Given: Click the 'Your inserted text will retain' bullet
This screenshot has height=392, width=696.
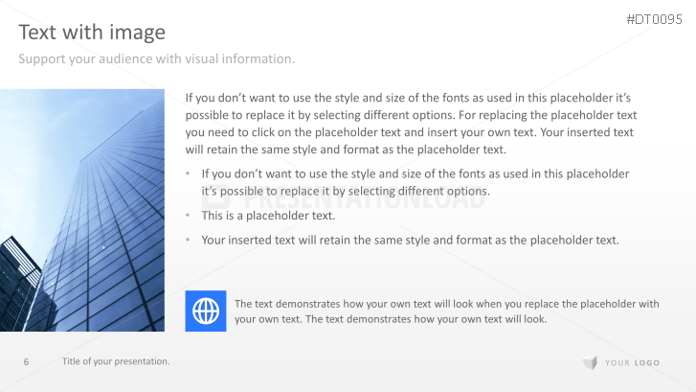Looking at the screenshot, I should tap(410, 240).
